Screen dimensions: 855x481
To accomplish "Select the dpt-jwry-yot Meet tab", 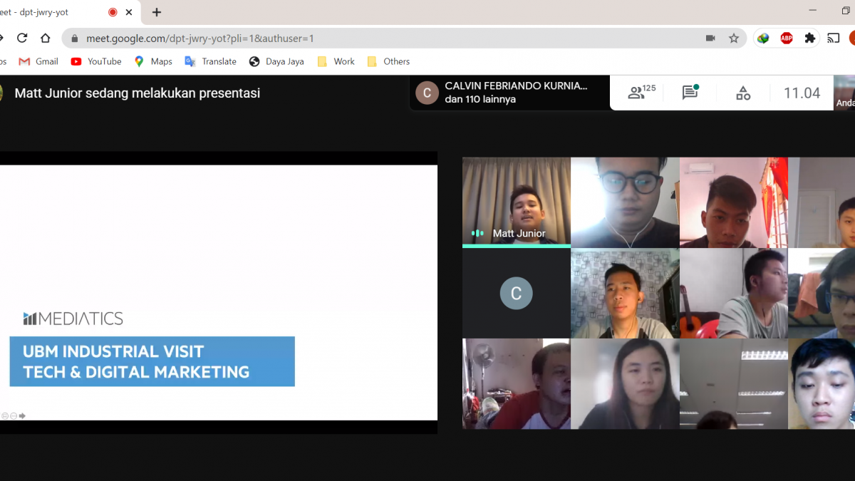I will [69, 12].
